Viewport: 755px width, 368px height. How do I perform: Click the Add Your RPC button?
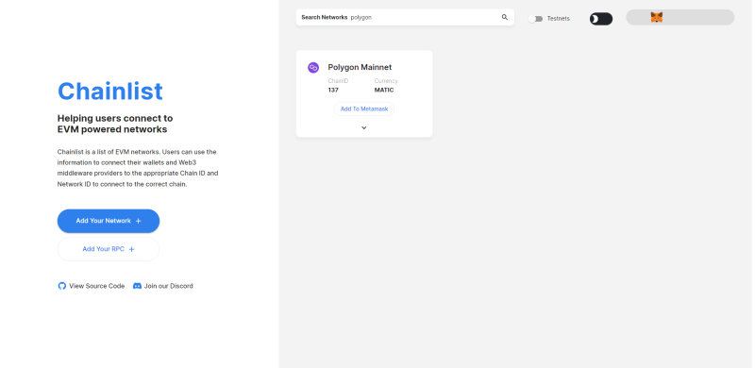tap(109, 249)
